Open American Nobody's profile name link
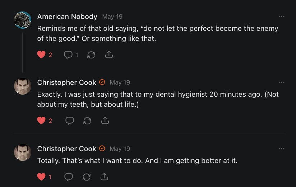 (67, 16)
